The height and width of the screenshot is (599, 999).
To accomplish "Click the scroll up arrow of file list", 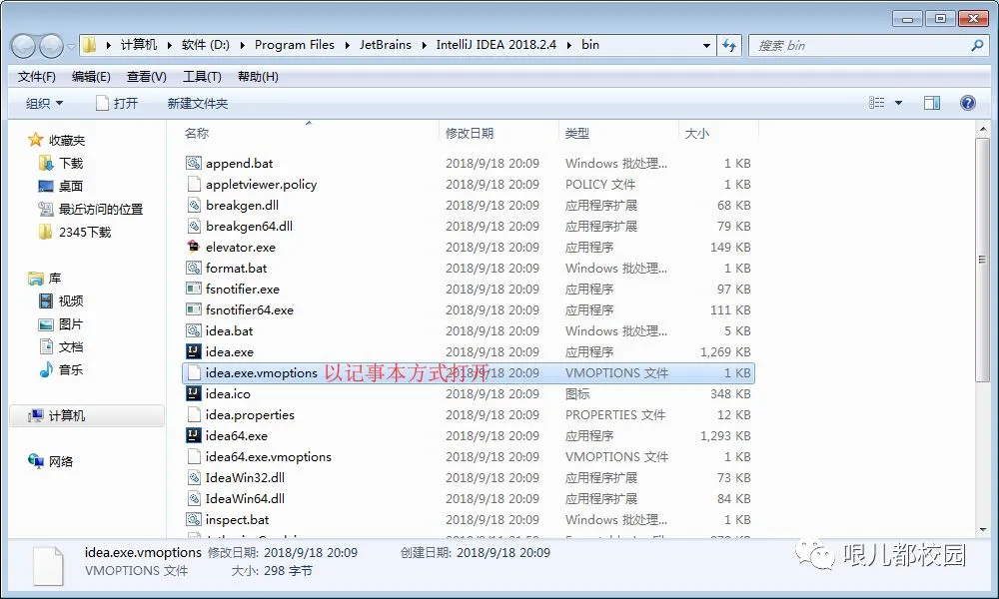I will [x=982, y=130].
